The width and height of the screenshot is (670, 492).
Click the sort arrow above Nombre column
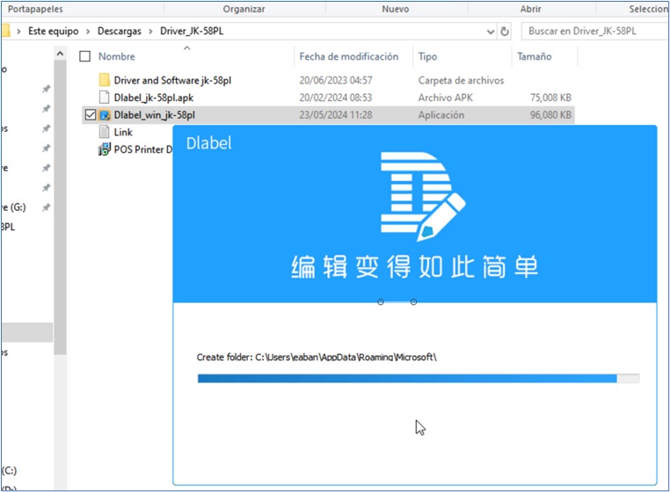pyautogui.click(x=186, y=47)
